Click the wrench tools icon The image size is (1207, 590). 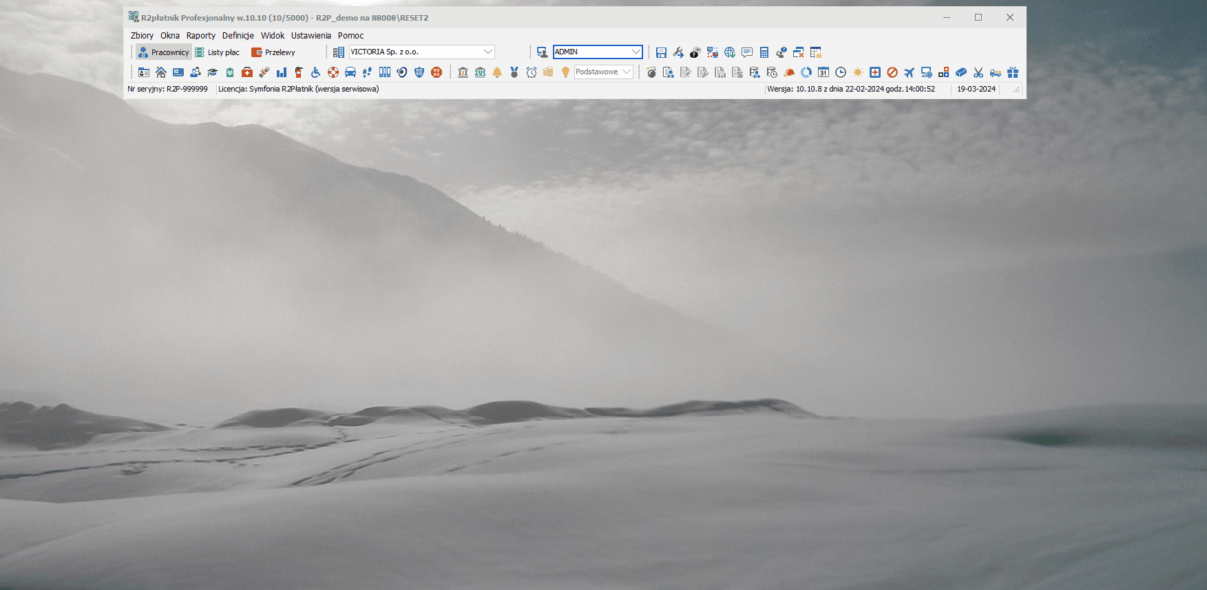click(x=678, y=52)
